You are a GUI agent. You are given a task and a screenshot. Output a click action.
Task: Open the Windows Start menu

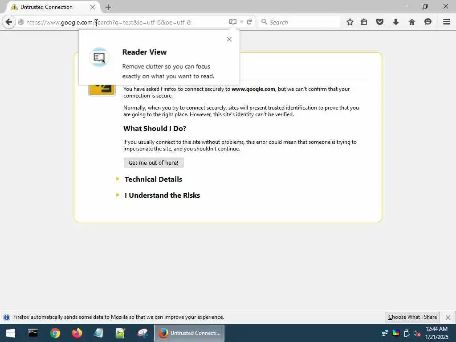point(11,333)
